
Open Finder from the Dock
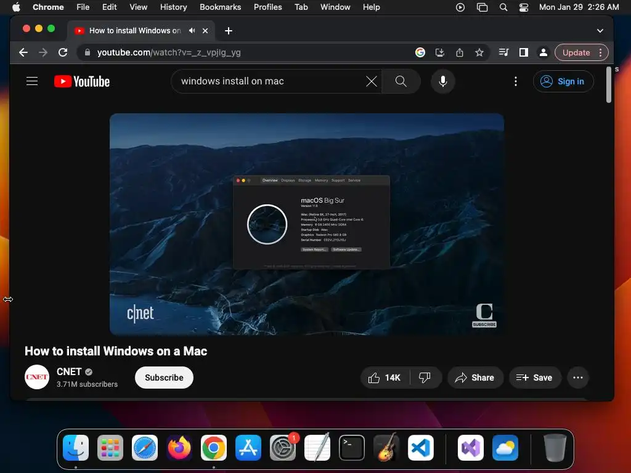76,448
